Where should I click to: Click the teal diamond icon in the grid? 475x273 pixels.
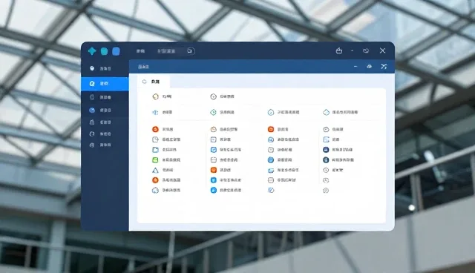tap(214, 112)
